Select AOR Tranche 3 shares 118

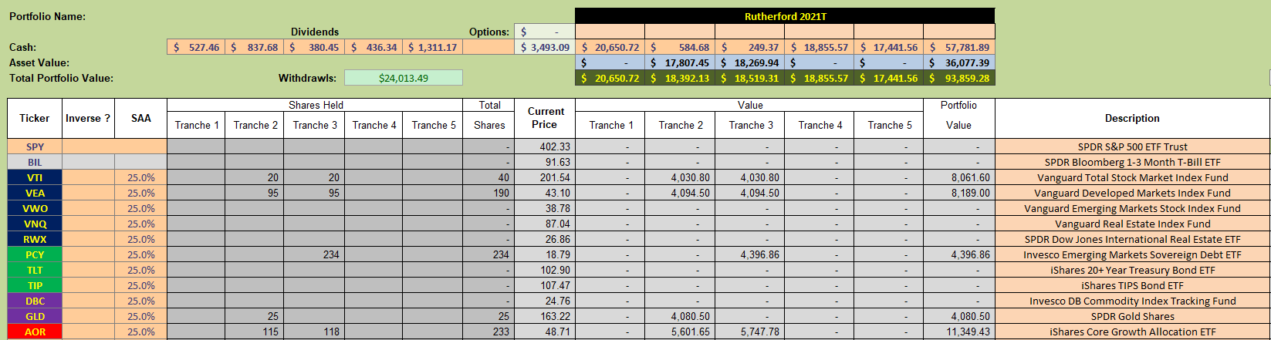pyautogui.click(x=314, y=332)
